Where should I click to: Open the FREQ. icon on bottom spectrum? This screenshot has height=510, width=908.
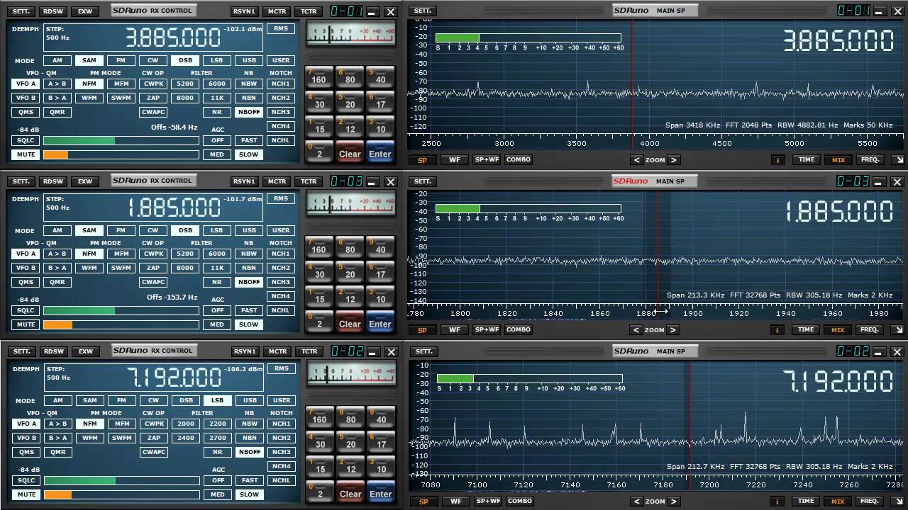pos(870,501)
